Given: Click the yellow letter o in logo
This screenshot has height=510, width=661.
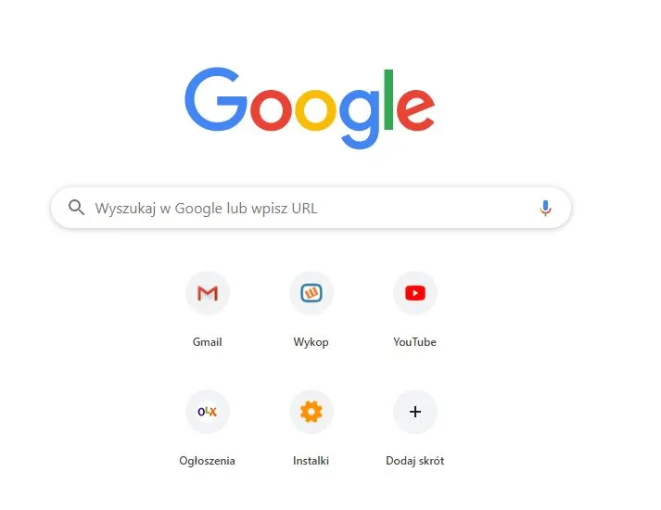Looking at the screenshot, I should click(315, 110).
